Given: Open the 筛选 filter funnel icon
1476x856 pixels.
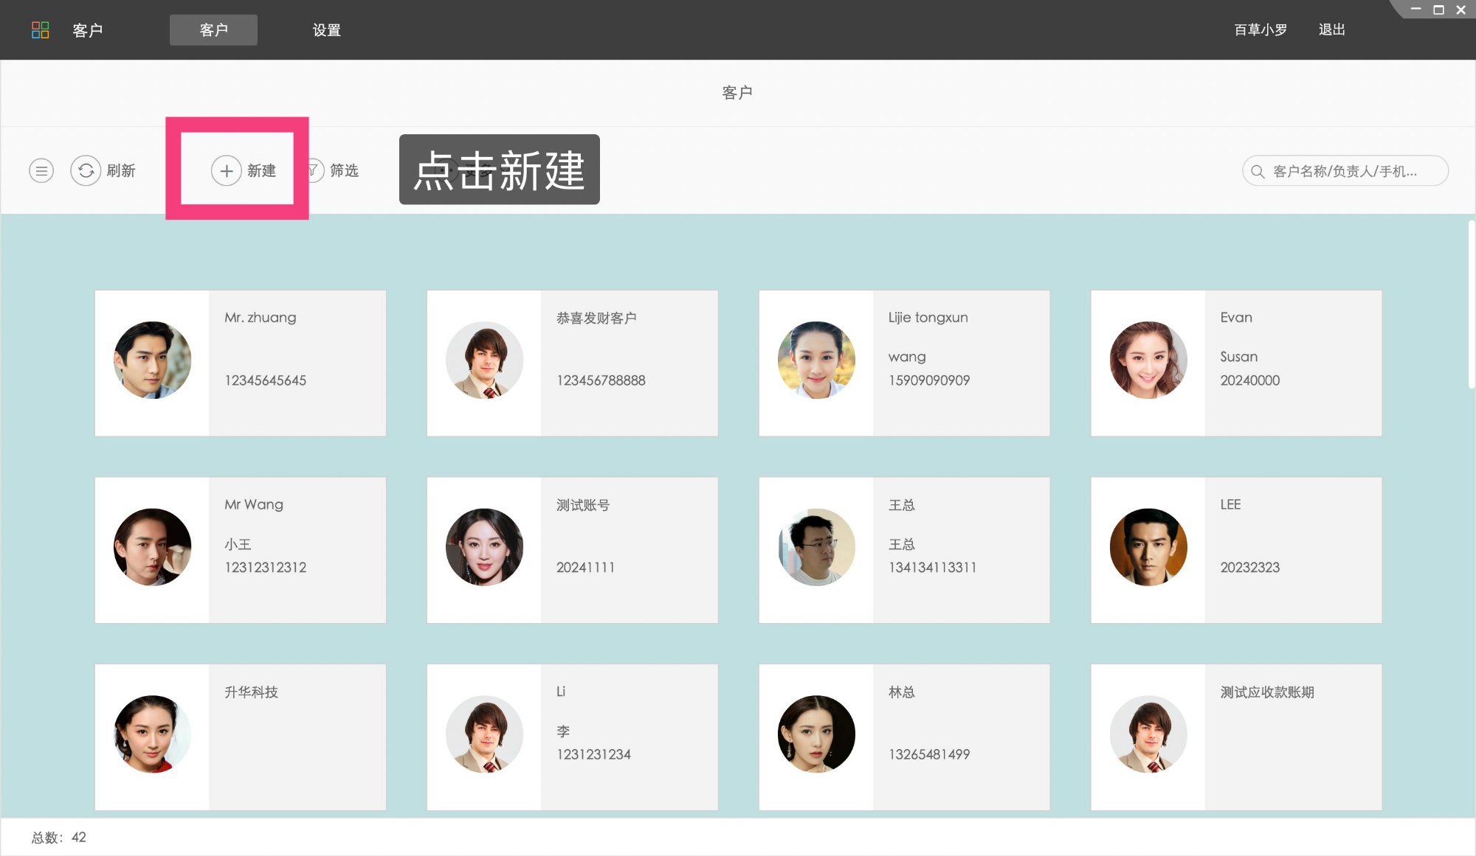Looking at the screenshot, I should click(314, 170).
